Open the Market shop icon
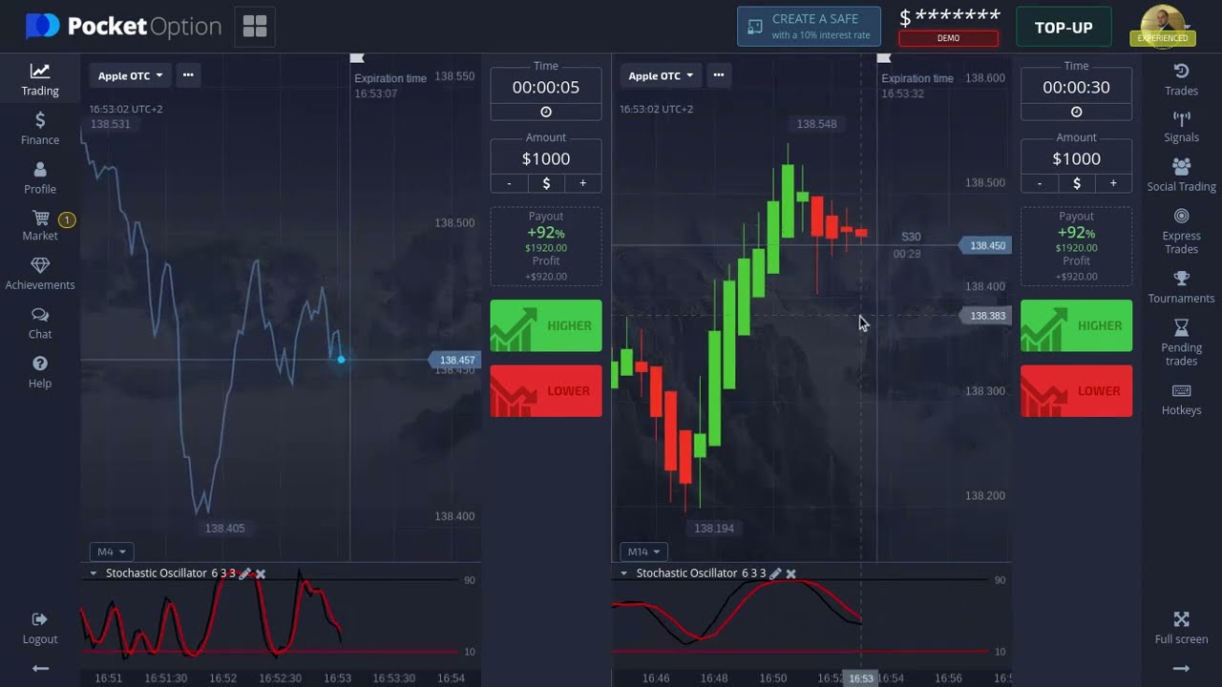This screenshot has width=1222, height=687. click(x=40, y=227)
